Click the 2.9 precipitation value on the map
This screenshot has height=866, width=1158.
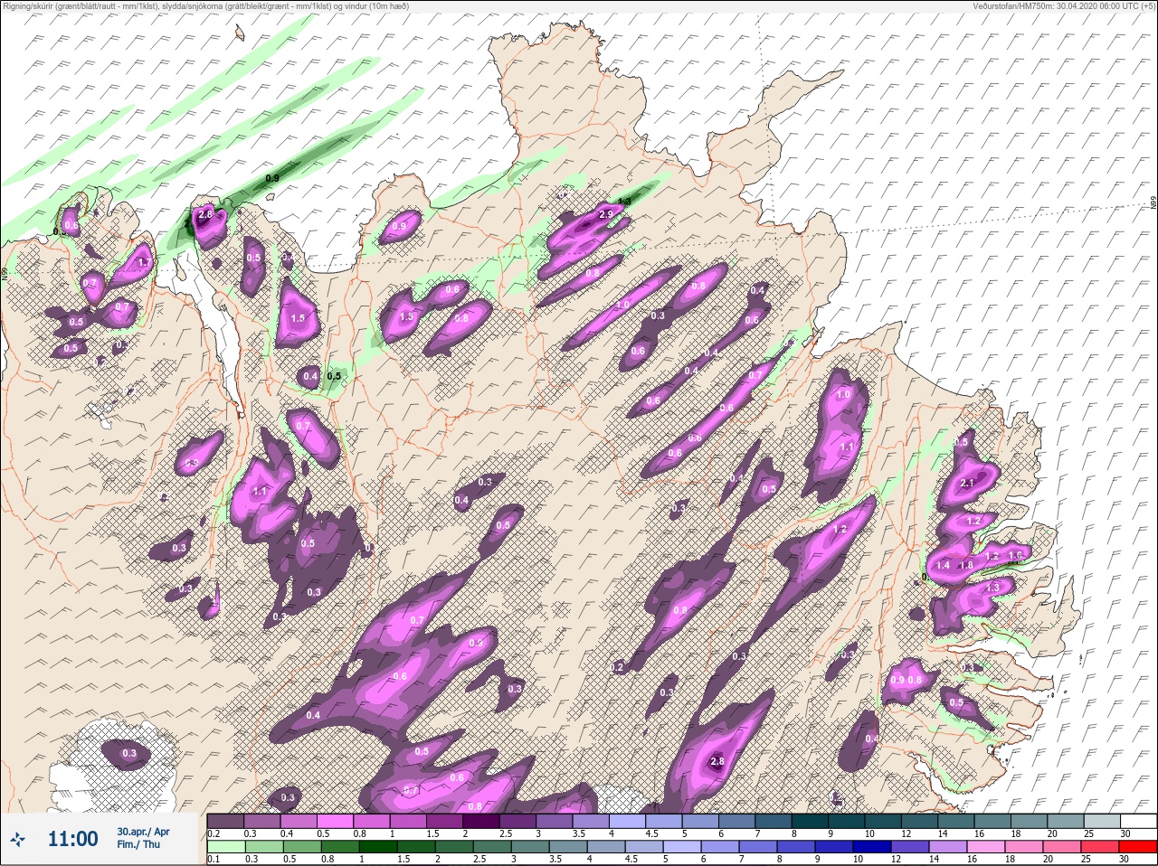click(606, 213)
